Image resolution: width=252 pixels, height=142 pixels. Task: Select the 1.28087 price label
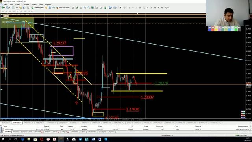click(147, 97)
